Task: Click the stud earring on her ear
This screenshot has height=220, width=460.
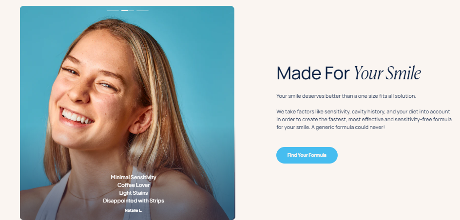Action: pyautogui.click(x=140, y=128)
